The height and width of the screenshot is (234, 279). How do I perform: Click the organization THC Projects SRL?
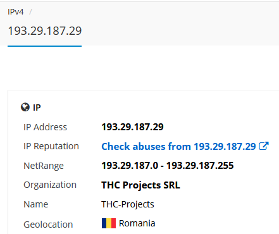coord(140,185)
